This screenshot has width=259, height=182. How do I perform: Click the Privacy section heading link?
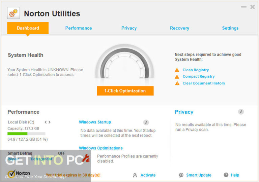[x=184, y=112]
